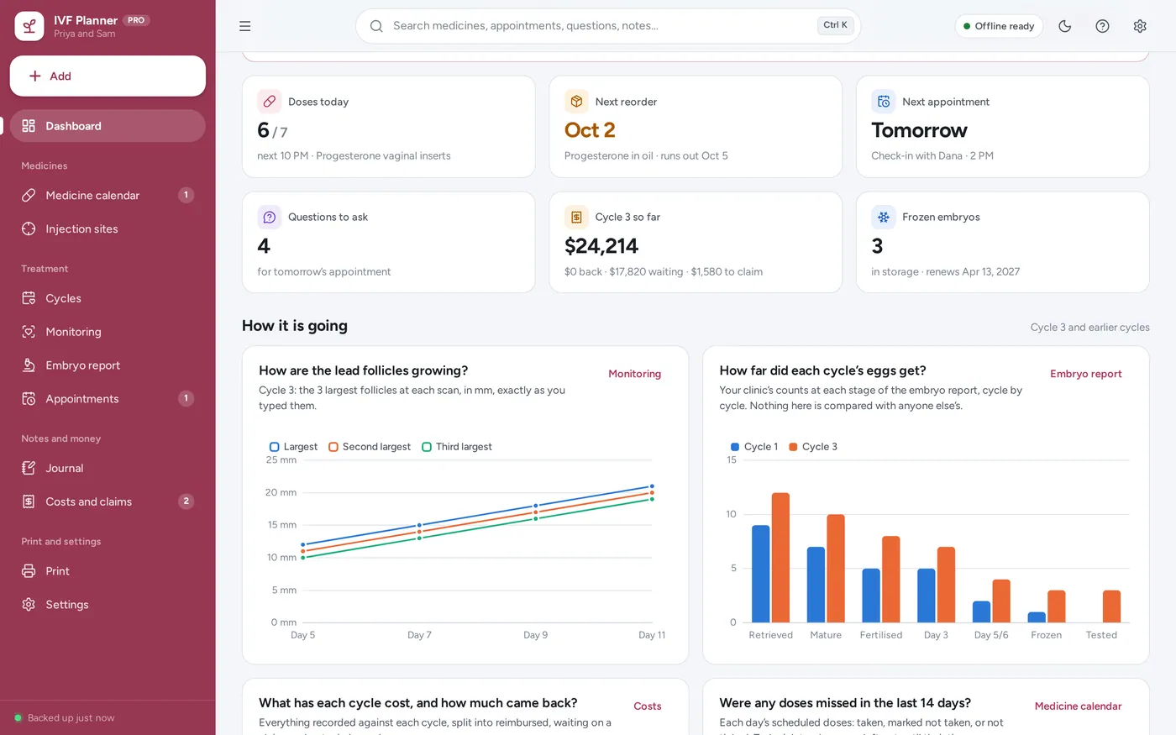
Task: Follow the Monitoring link on follicle chart
Action: pos(635,374)
